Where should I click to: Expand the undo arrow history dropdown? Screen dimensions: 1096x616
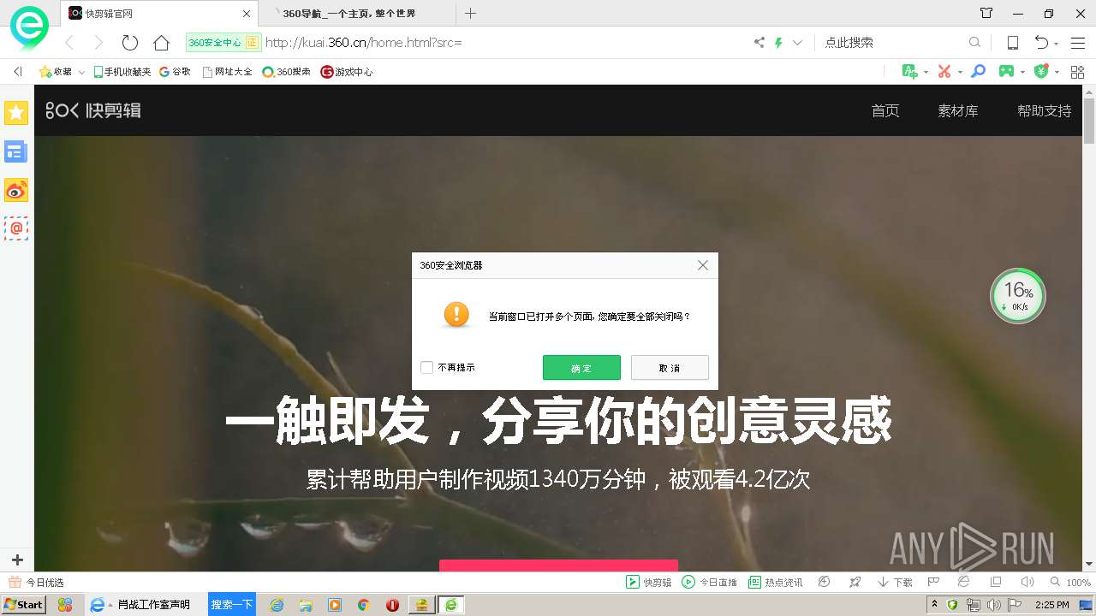pyautogui.click(x=1057, y=44)
